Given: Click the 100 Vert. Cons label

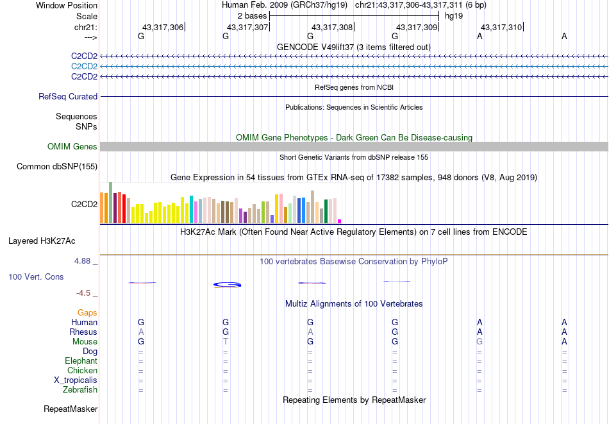Looking at the screenshot, I should click(x=36, y=276).
